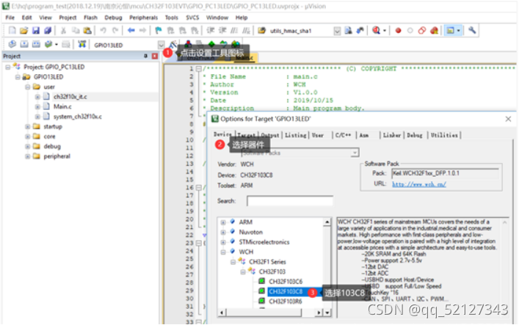The width and height of the screenshot is (519, 325).
Task: Collapse the code fold at line 1
Action: point(199,69)
